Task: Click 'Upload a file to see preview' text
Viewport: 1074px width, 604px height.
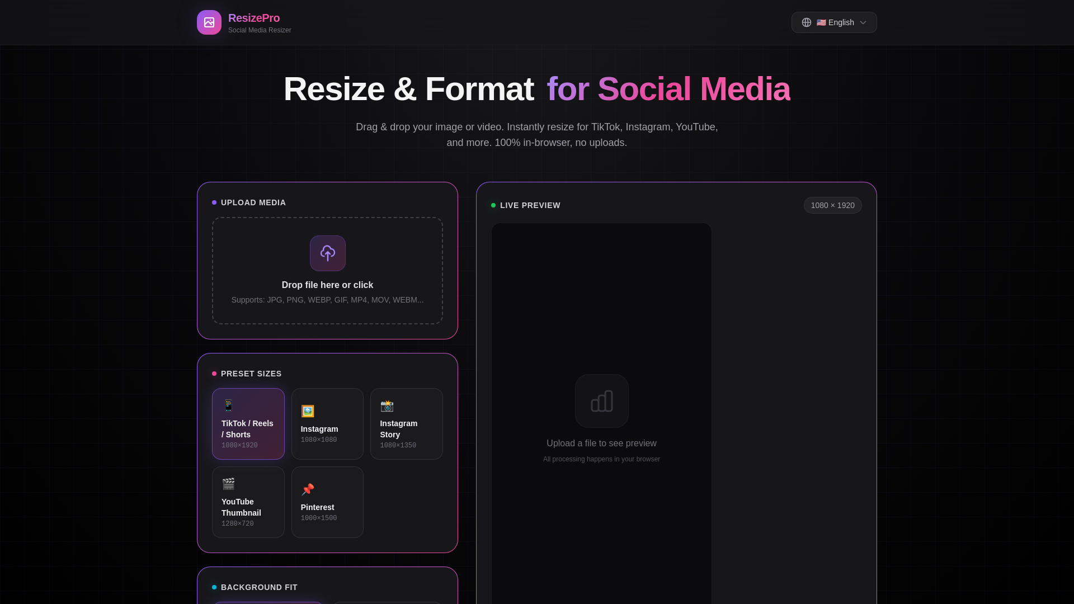Action: coord(602,443)
